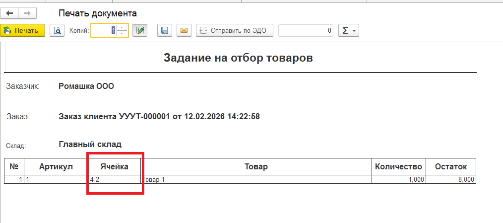503x223 pixels.
Task: Click Отправить по ЭДО button
Action: click(x=235, y=30)
